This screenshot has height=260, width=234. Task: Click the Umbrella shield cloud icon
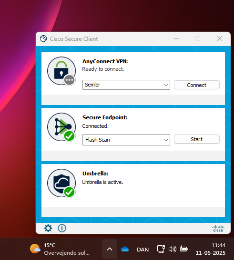pyautogui.click(x=61, y=183)
